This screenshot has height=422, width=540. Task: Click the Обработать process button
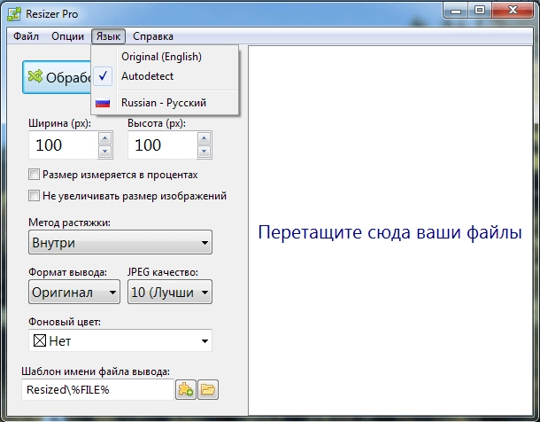pos(57,77)
